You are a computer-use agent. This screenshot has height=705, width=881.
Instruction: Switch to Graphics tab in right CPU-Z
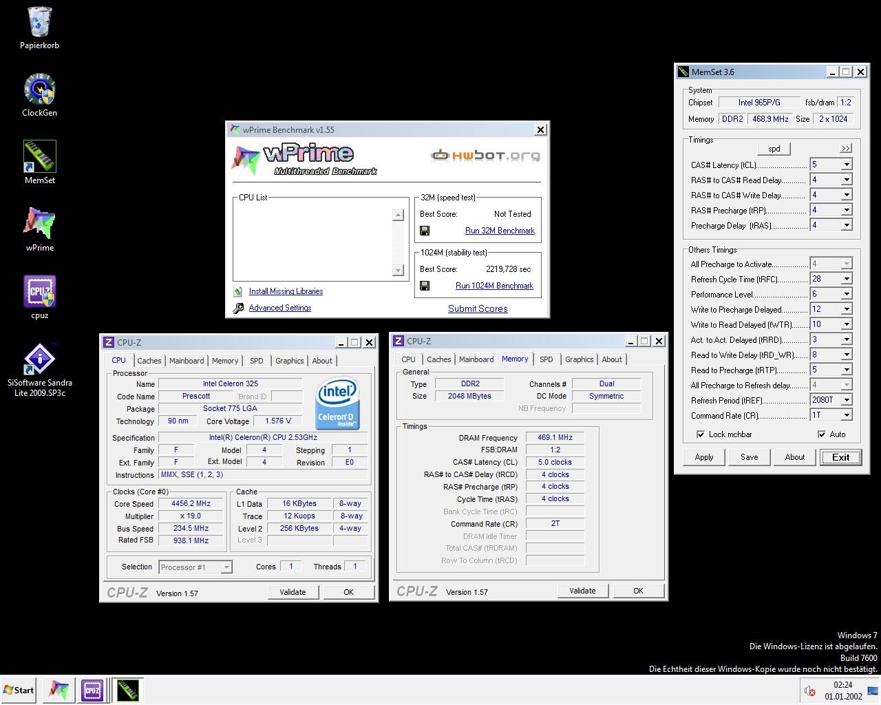click(x=580, y=359)
